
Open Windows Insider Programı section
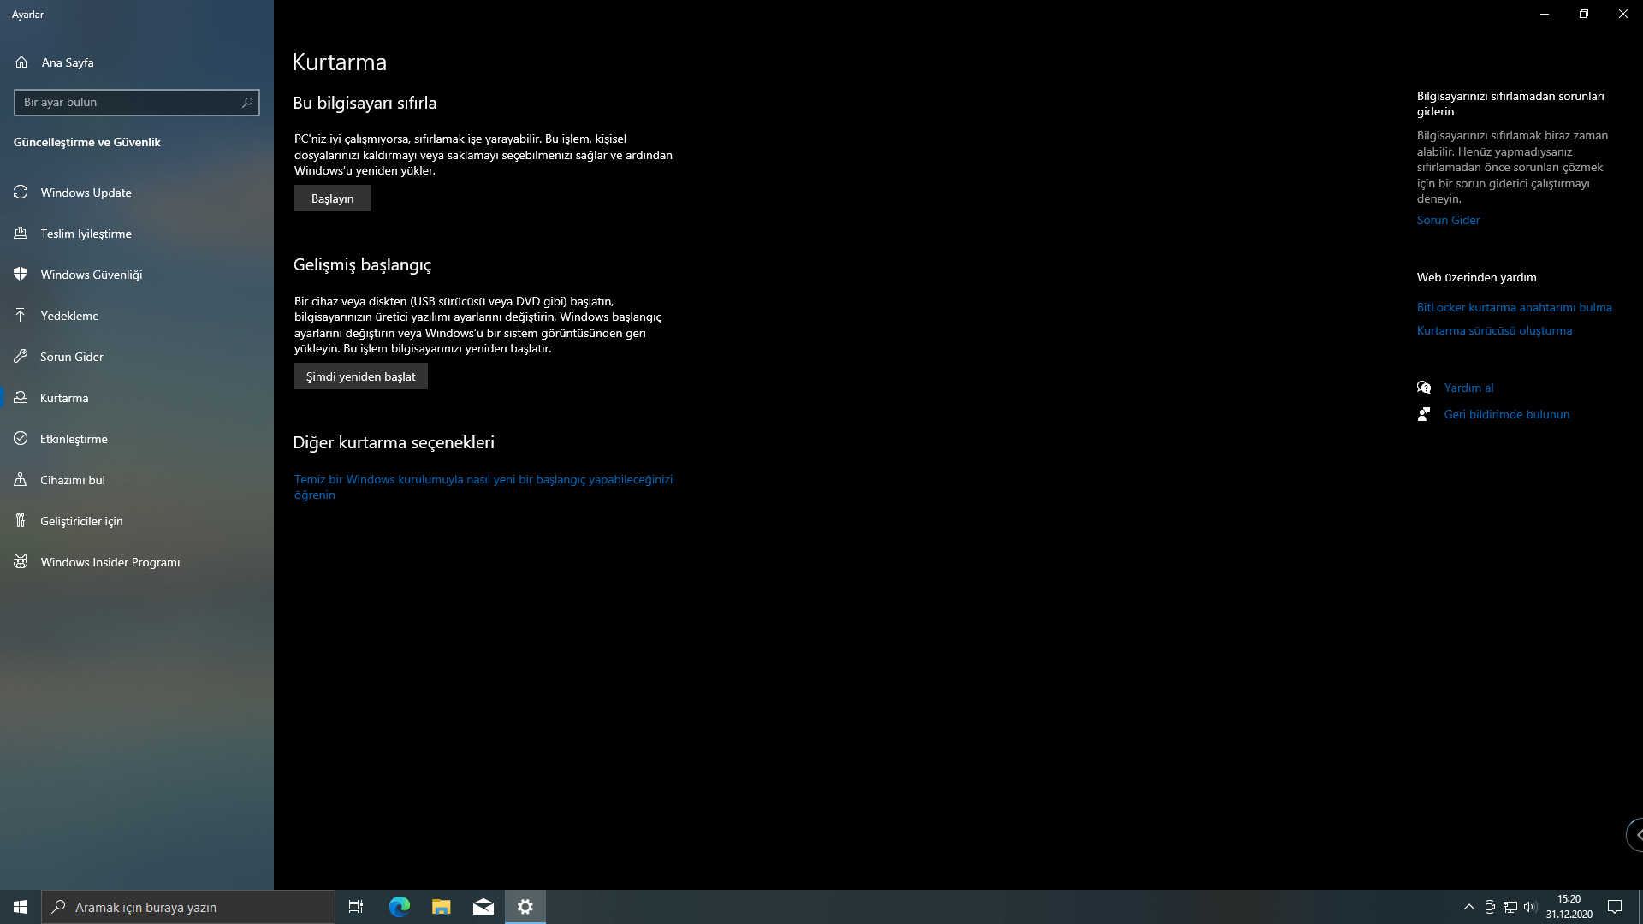(110, 562)
